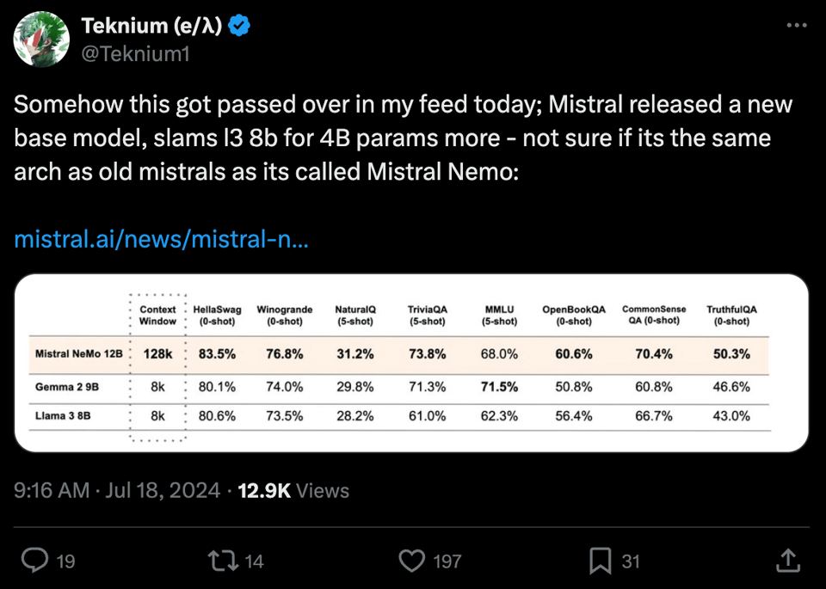The height and width of the screenshot is (589, 826).
Task: Click the 14 reposts count
Action: click(254, 561)
